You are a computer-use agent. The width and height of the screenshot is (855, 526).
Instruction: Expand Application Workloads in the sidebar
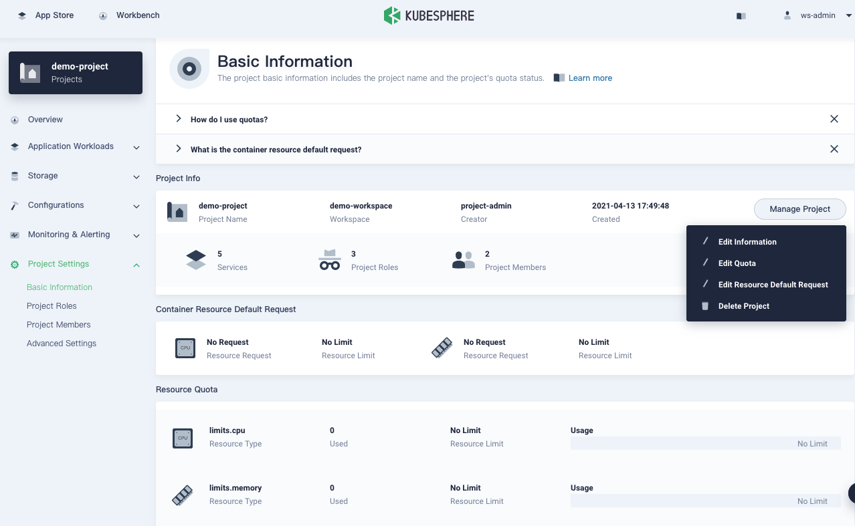pos(70,146)
